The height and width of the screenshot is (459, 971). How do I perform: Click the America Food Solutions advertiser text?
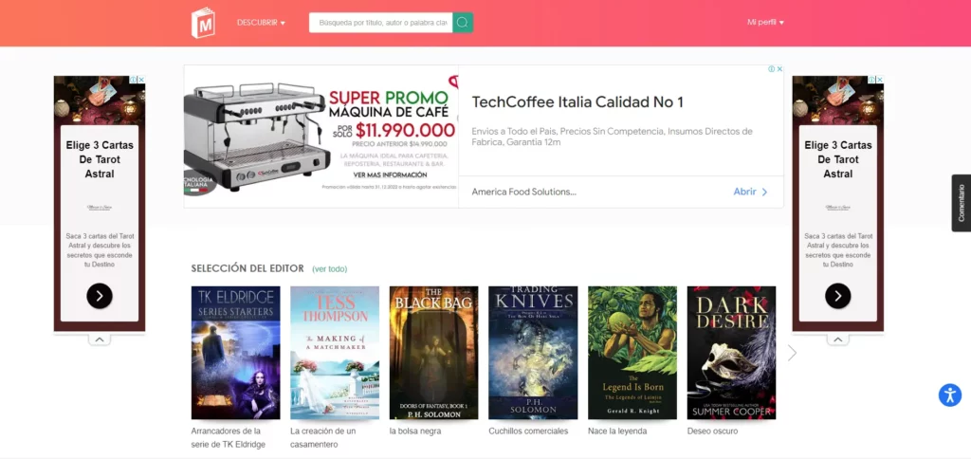(523, 192)
